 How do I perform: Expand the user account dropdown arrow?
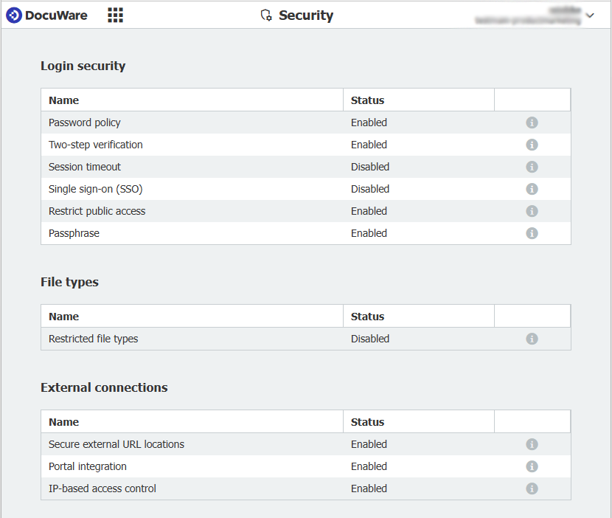coord(588,15)
